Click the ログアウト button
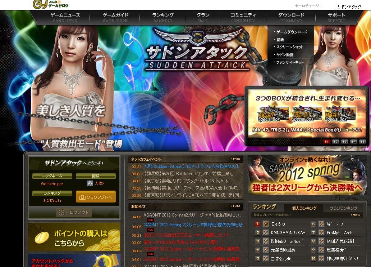Screen dimensions: 371x267 click(x=74, y=213)
